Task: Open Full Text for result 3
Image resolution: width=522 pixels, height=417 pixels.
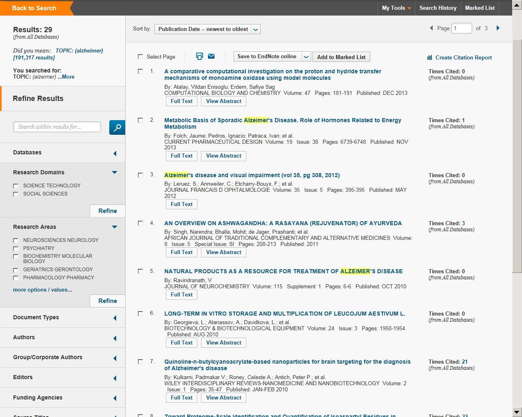Action: [181, 204]
